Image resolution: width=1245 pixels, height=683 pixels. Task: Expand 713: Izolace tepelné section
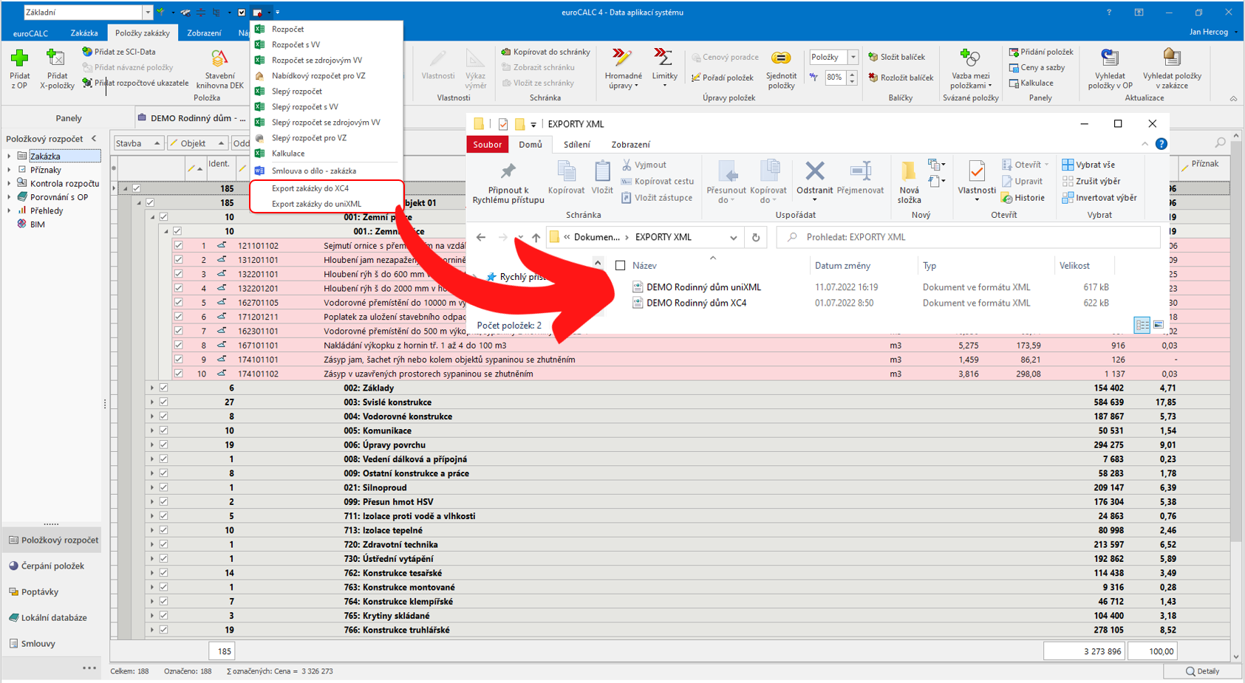click(152, 530)
